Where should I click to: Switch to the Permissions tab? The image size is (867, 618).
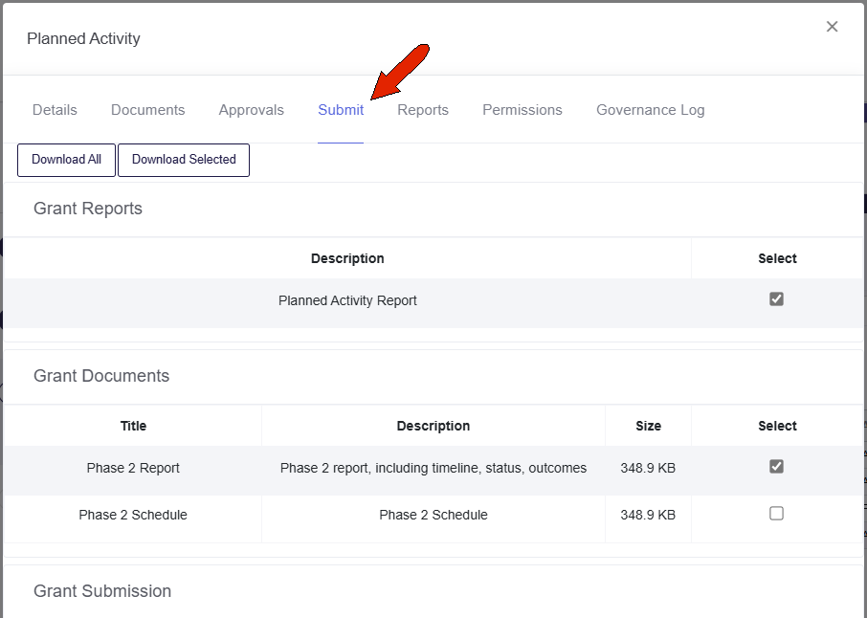pyautogui.click(x=522, y=109)
